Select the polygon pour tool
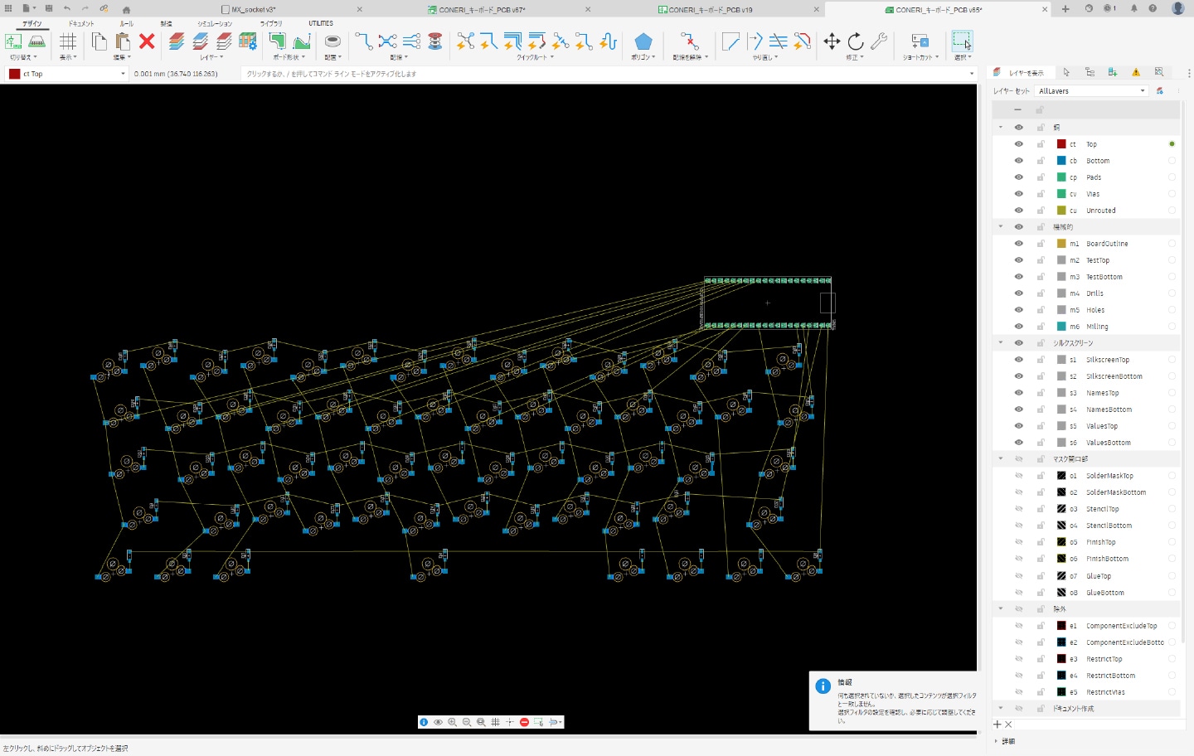The height and width of the screenshot is (756, 1194). tap(643, 41)
